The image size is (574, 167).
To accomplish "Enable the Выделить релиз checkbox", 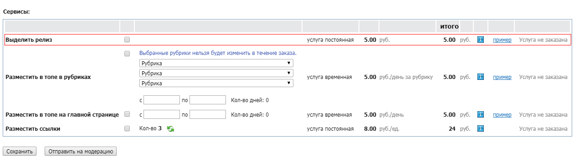I will point(127,40).
